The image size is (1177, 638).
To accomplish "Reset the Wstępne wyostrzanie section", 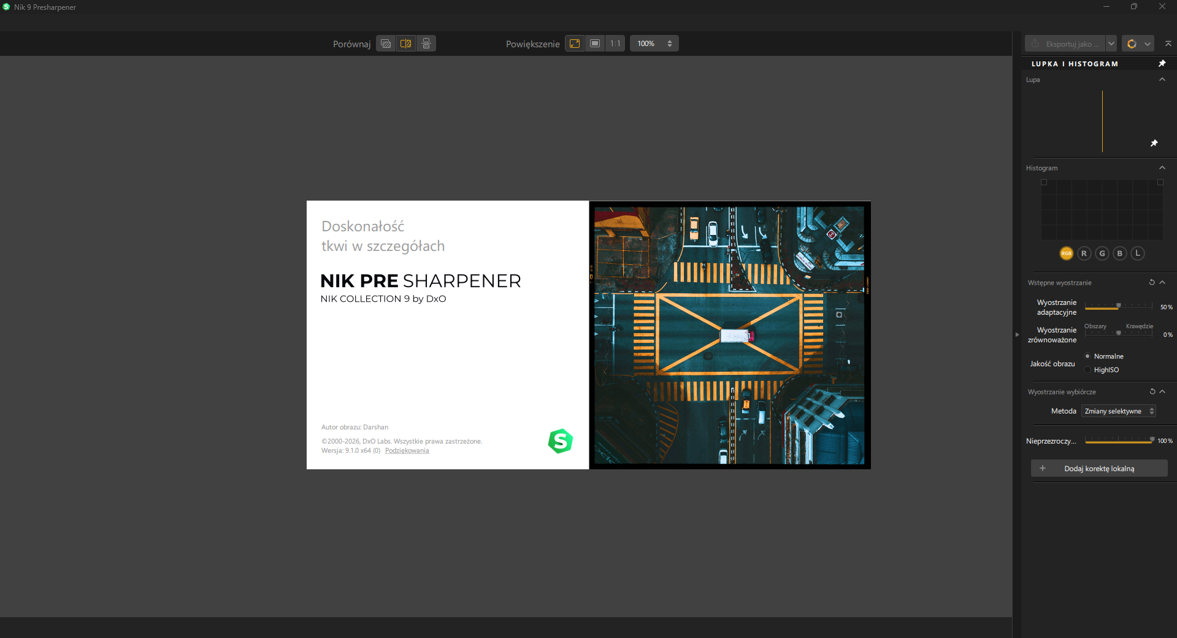I will [x=1152, y=282].
